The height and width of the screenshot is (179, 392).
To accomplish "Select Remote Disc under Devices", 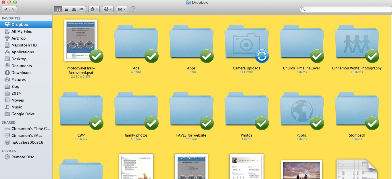I will coord(26,157).
